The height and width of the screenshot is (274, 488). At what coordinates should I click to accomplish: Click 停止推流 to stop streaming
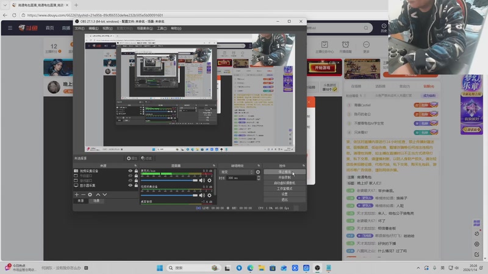tap(284, 172)
